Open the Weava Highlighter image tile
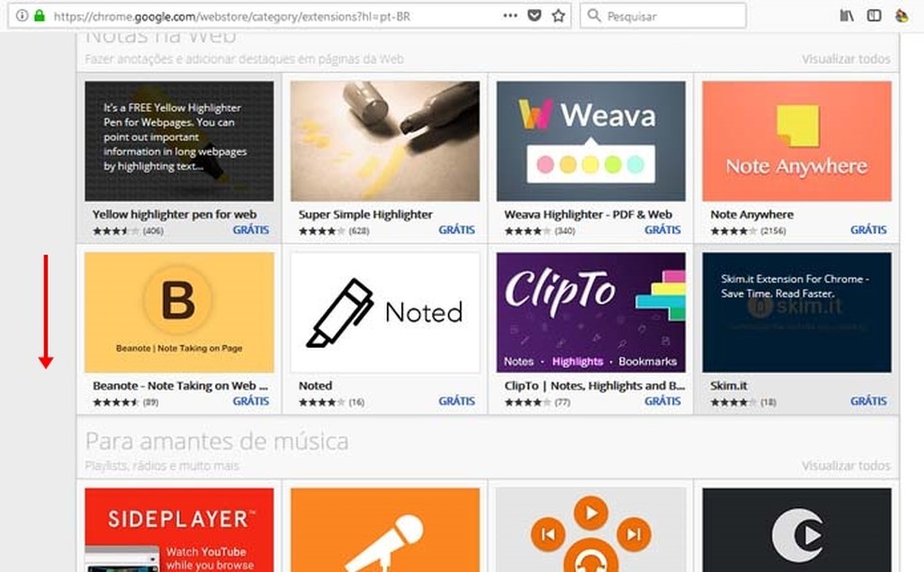Screen dimensions: 924x572 pyautogui.click(x=591, y=142)
